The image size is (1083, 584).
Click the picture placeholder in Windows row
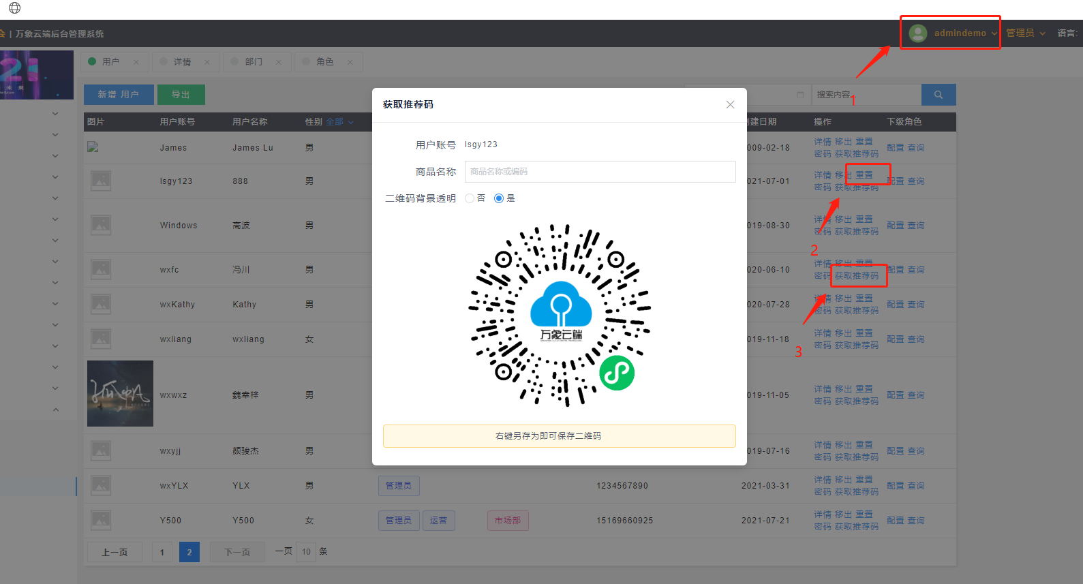[x=101, y=225]
